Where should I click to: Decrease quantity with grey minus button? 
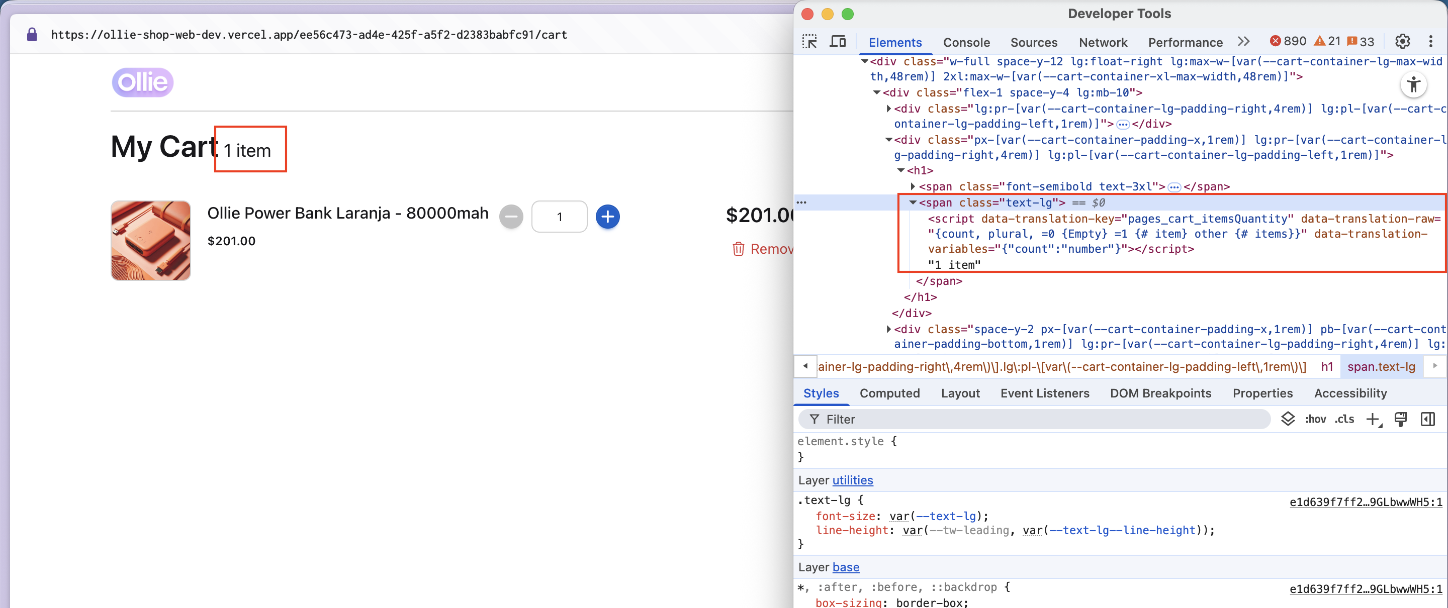pos(511,217)
